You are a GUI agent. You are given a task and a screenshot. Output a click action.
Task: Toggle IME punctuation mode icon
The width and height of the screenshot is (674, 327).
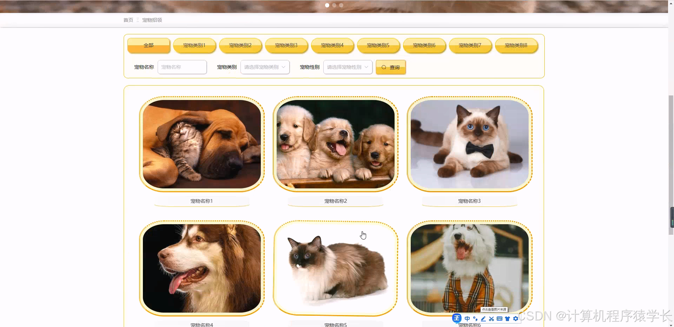[x=475, y=319]
